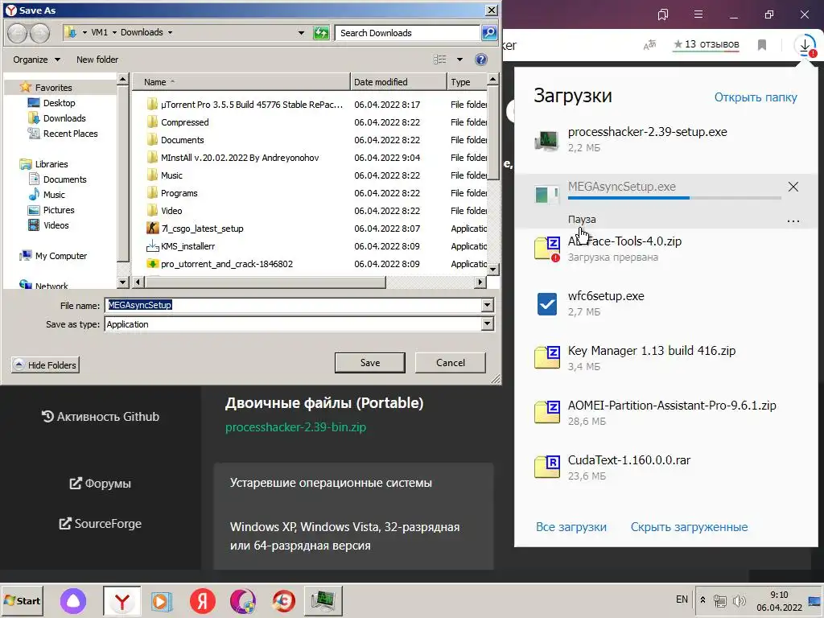Expand the VM1 breadcrumb arrow
The image size is (824, 618).
coord(114,32)
